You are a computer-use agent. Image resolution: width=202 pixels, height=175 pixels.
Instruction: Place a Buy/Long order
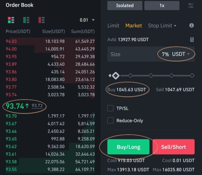point(128,147)
